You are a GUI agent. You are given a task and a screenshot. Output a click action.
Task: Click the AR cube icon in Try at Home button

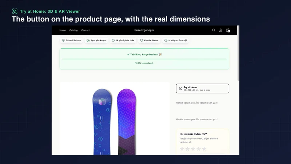tap(180, 89)
